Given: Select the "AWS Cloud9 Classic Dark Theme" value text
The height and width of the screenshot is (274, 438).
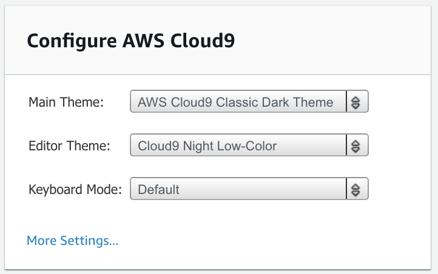Looking at the screenshot, I should click(x=235, y=102).
